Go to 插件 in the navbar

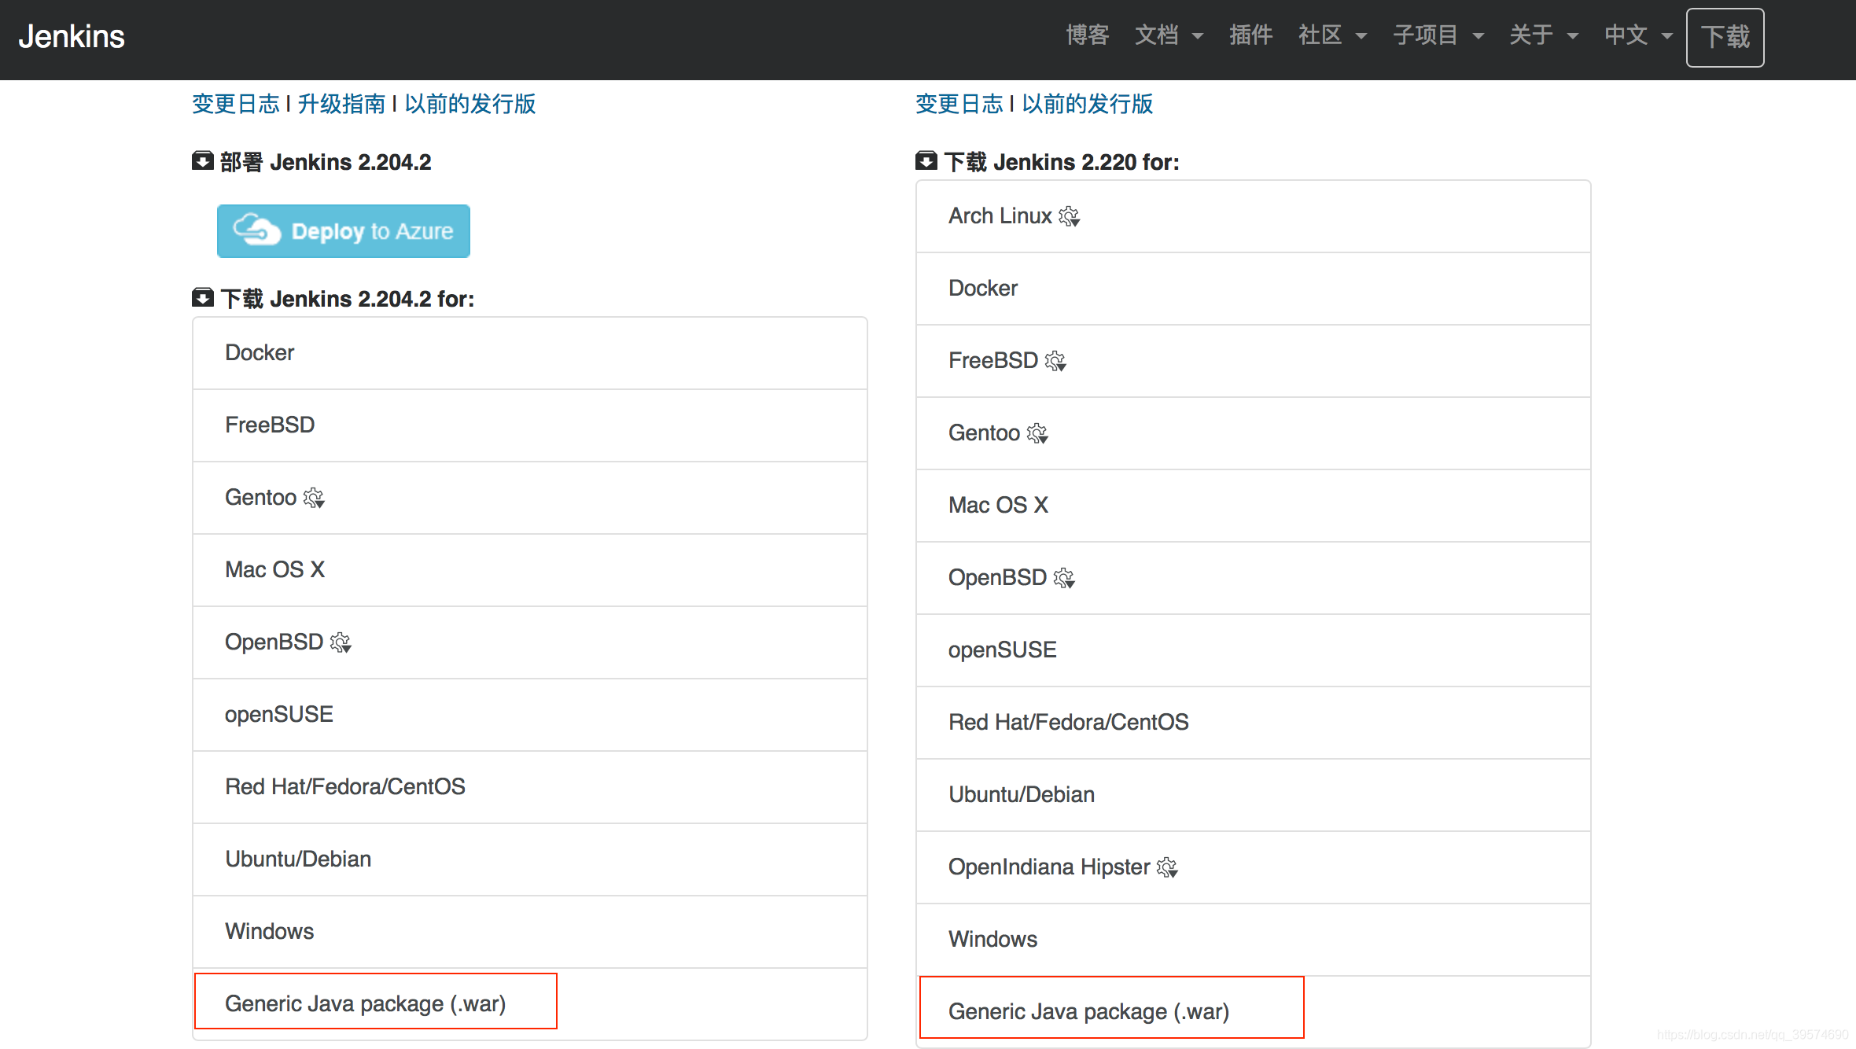pos(1250,35)
